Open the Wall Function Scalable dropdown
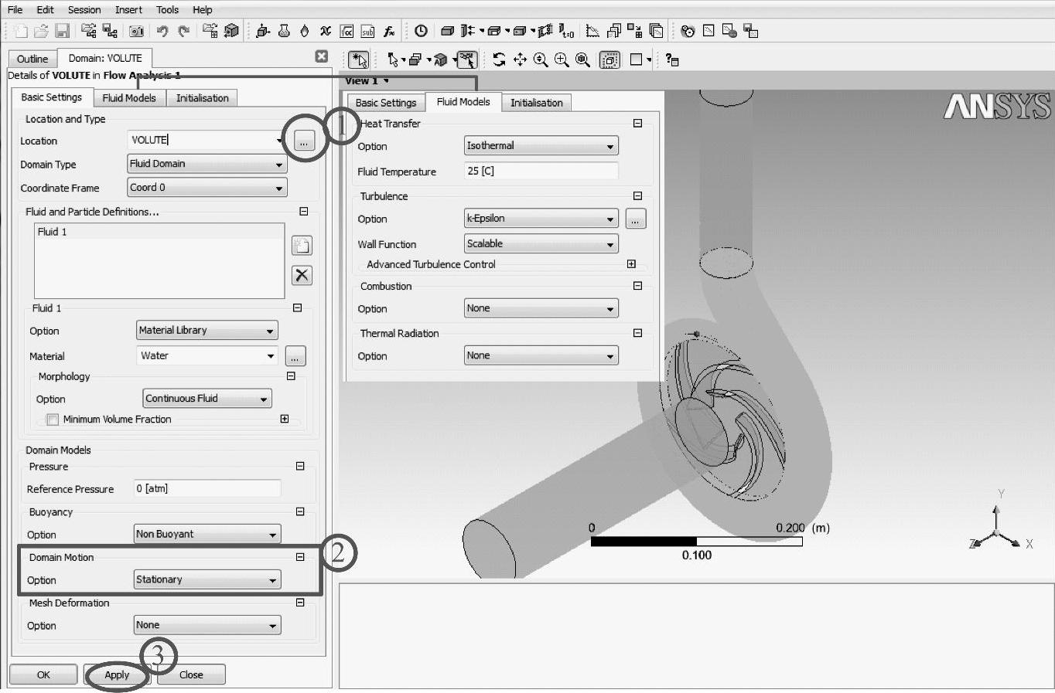The height and width of the screenshot is (693, 1055). tap(541, 243)
